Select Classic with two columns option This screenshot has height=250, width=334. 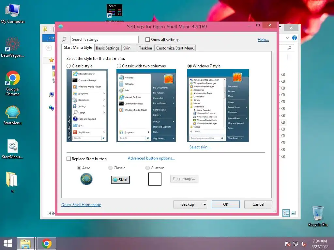tap(119, 66)
